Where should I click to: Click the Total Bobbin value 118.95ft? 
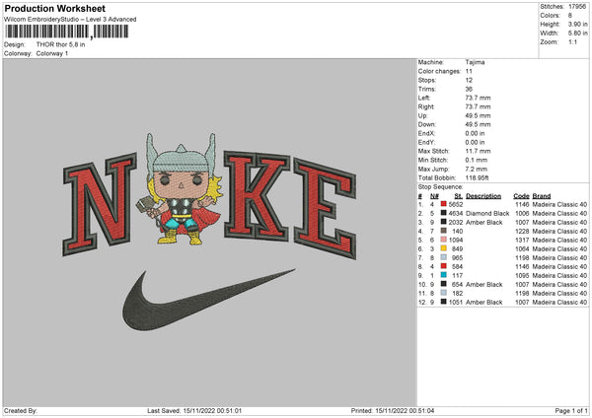477,177
